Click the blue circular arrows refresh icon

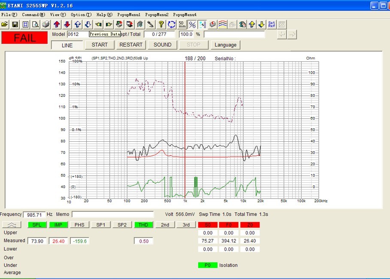(172, 24)
